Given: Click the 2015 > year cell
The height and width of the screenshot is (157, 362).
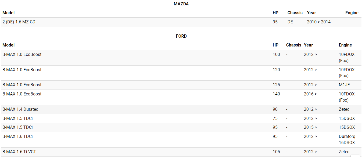Looking at the screenshot, I should tap(310, 127).
